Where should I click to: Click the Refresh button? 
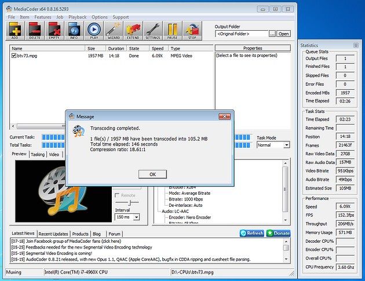point(252,233)
